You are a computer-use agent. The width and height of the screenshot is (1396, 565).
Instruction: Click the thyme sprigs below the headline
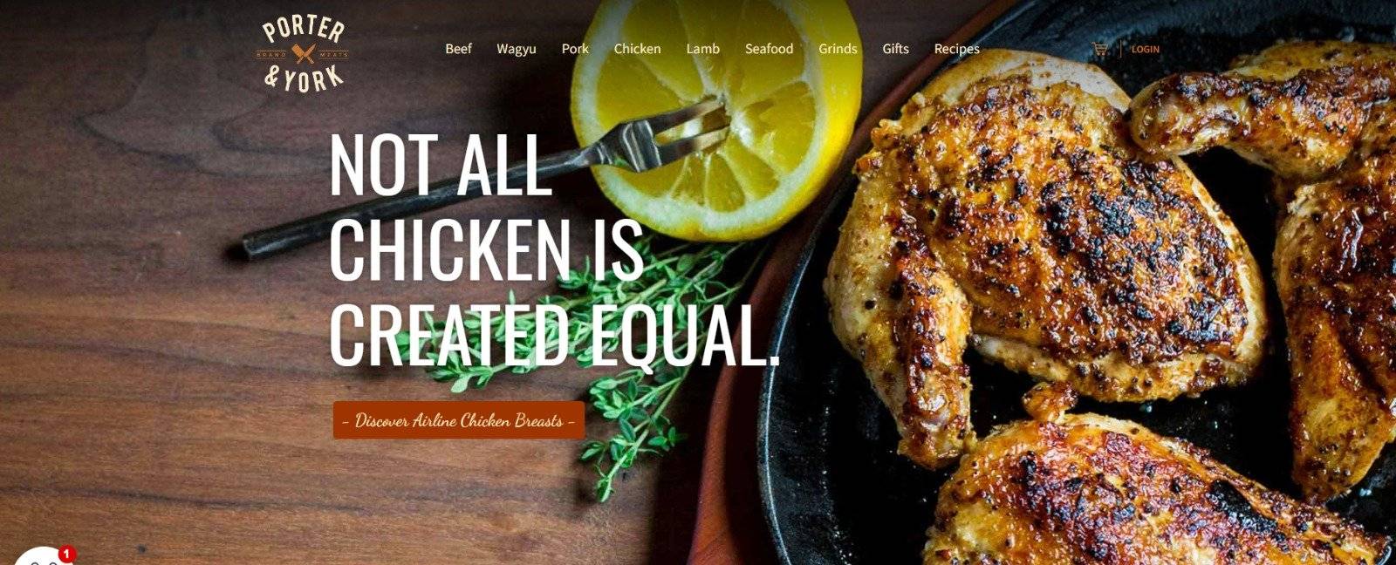point(602,366)
